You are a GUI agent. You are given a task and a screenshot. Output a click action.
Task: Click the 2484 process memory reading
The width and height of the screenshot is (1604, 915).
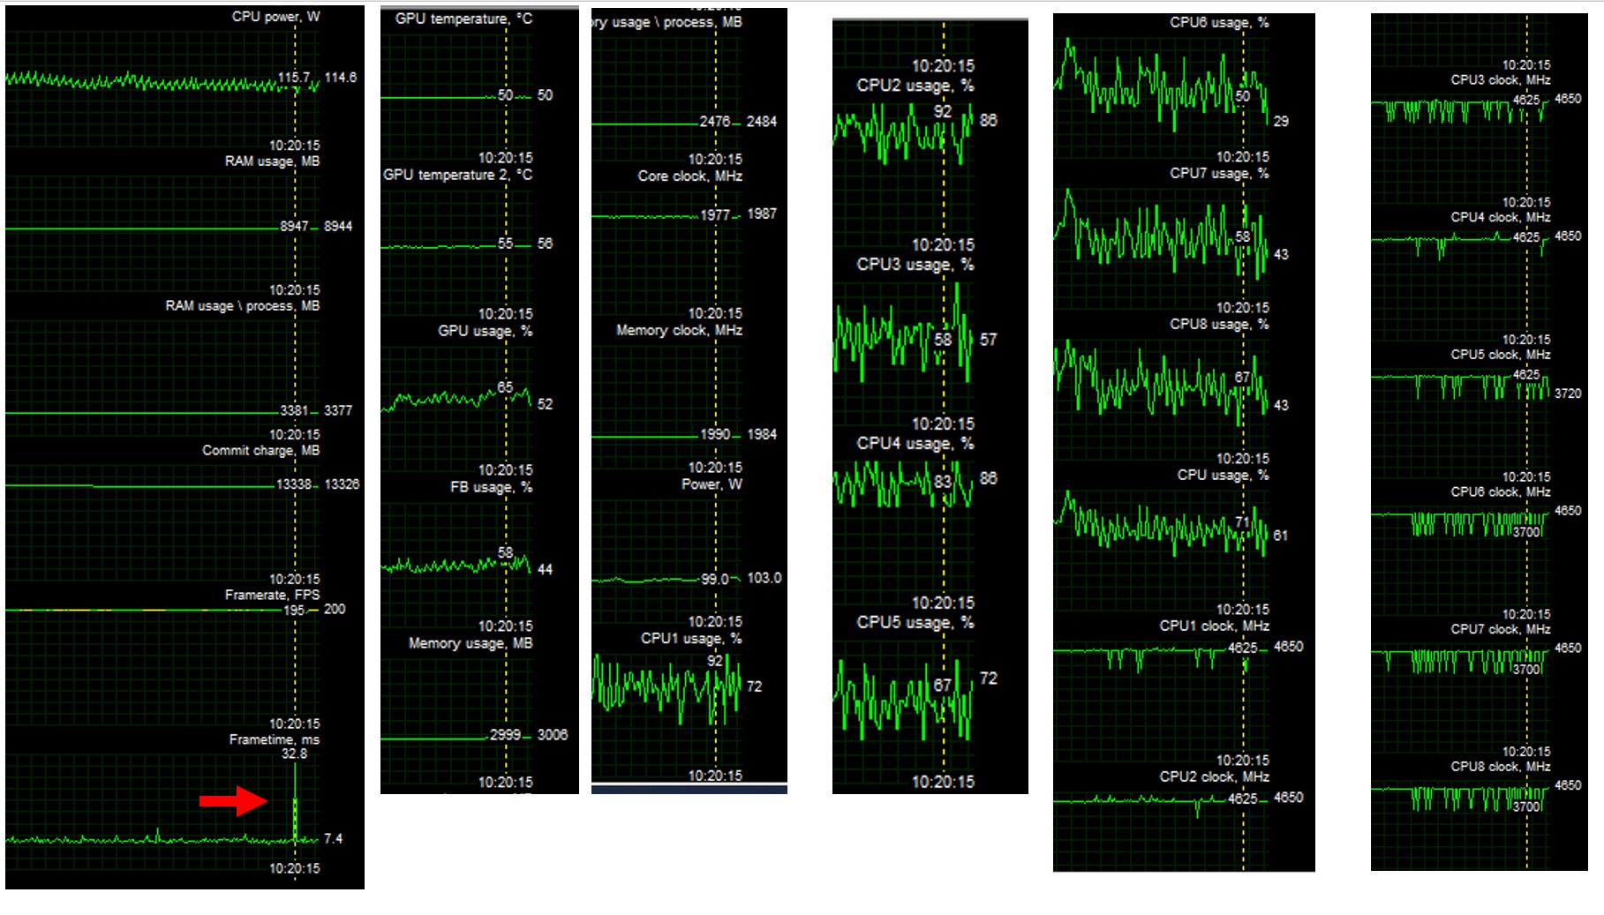(x=762, y=122)
